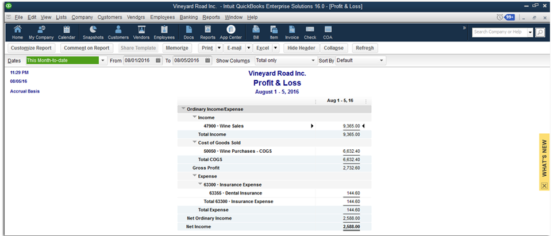Open the COA chart of accounts icon
The height and width of the screenshot is (236, 554).
pyautogui.click(x=328, y=32)
